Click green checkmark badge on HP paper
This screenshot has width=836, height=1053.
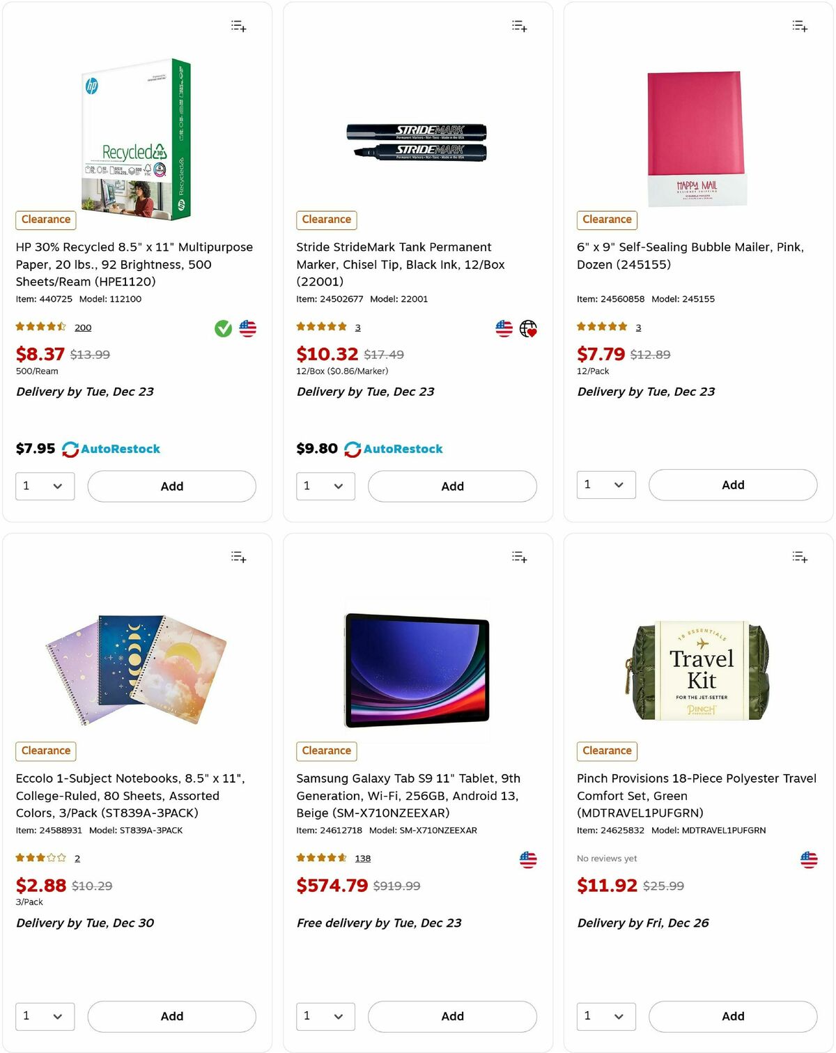pyautogui.click(x=223, y=328)
